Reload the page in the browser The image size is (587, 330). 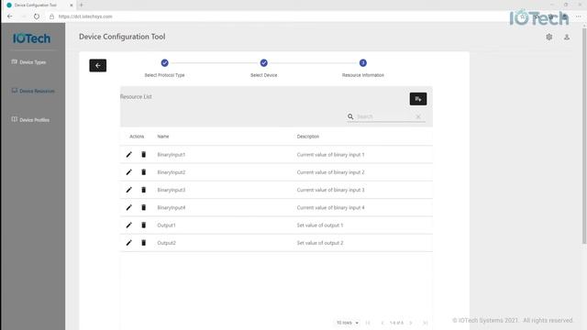tap(37, 16)
